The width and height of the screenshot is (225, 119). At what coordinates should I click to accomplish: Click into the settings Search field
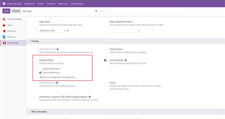click(x=139, y=11)
